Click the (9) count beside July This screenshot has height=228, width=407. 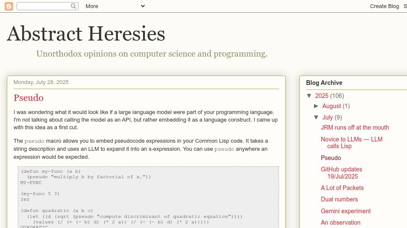(x=338, y=117)
